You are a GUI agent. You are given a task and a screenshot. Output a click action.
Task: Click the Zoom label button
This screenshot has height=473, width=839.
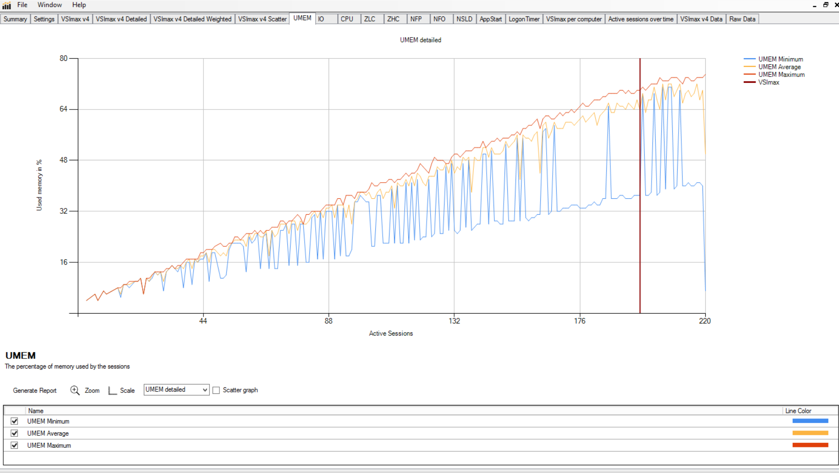point(92,391)
